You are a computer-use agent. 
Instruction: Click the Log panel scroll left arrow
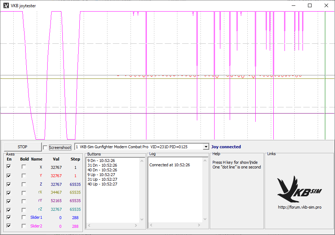click(151, 225)
